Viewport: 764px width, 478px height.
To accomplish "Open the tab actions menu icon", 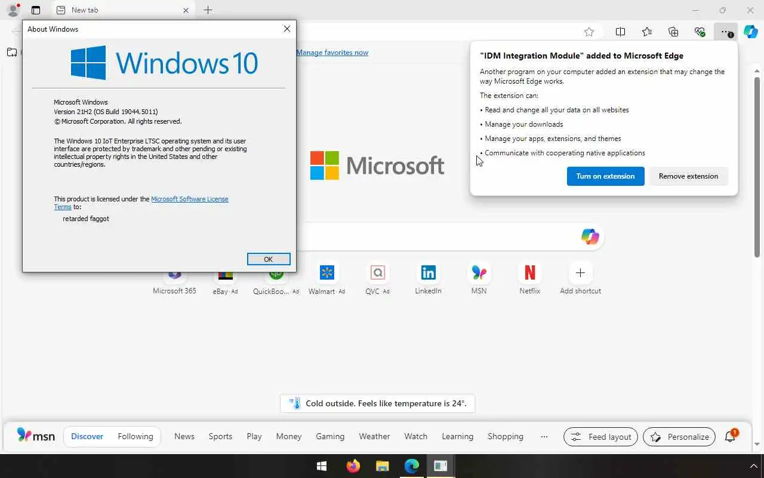I will [36, 10].
